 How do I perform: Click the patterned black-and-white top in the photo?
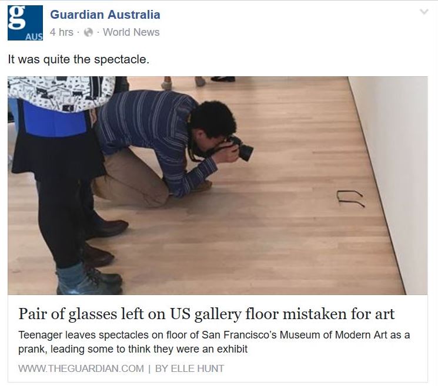[x=61, y=93]
